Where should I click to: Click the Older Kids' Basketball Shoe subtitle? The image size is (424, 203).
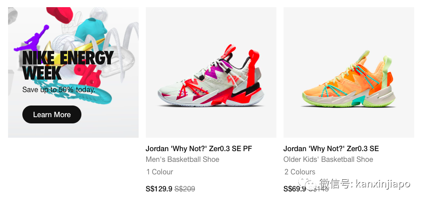pyautogui.click(x=328, y=160)
